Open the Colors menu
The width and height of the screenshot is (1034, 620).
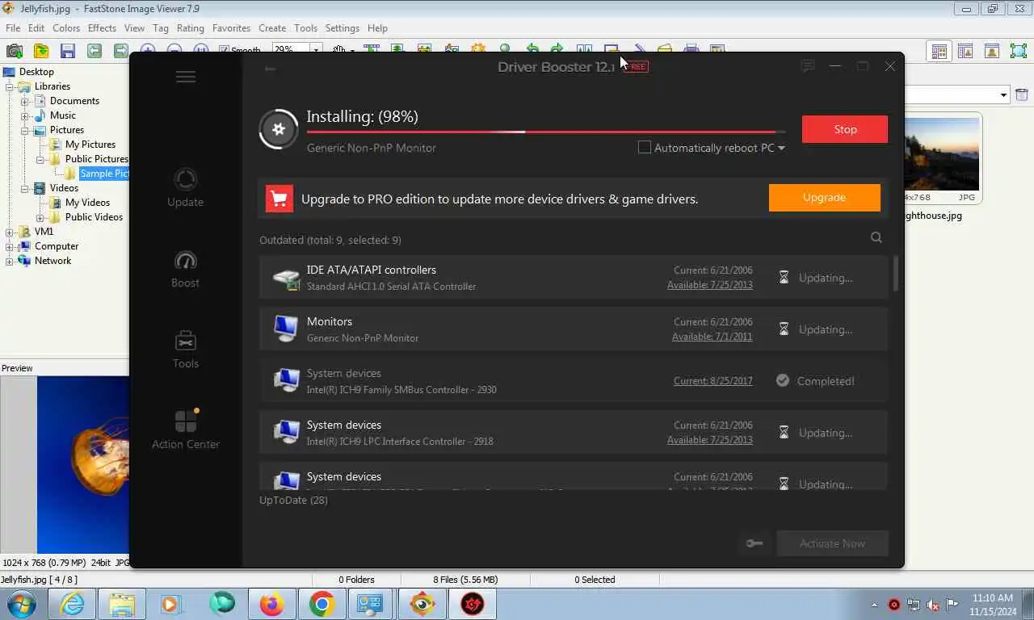66,28
